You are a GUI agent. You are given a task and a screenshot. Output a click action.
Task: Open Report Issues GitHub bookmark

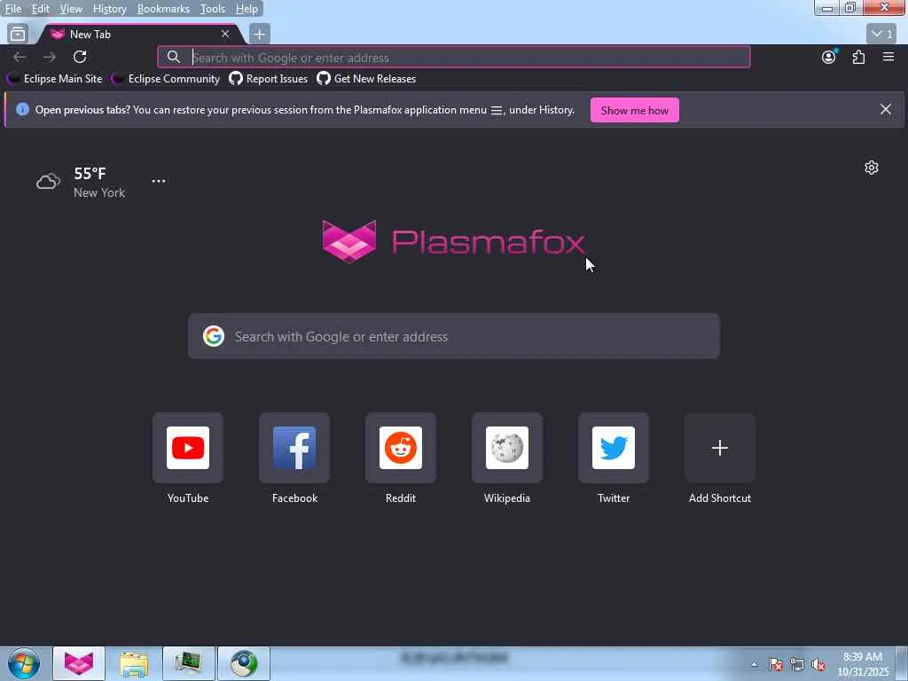pos(269,79)
